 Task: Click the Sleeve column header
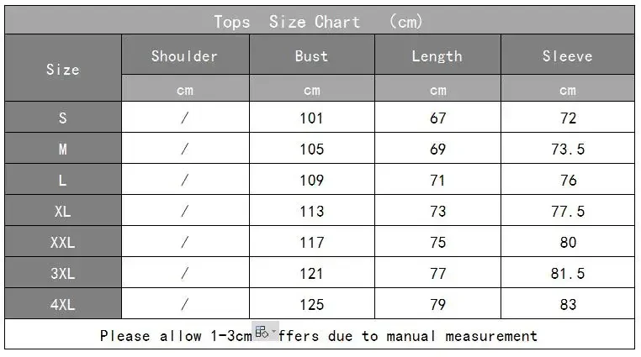click(568, 56)
